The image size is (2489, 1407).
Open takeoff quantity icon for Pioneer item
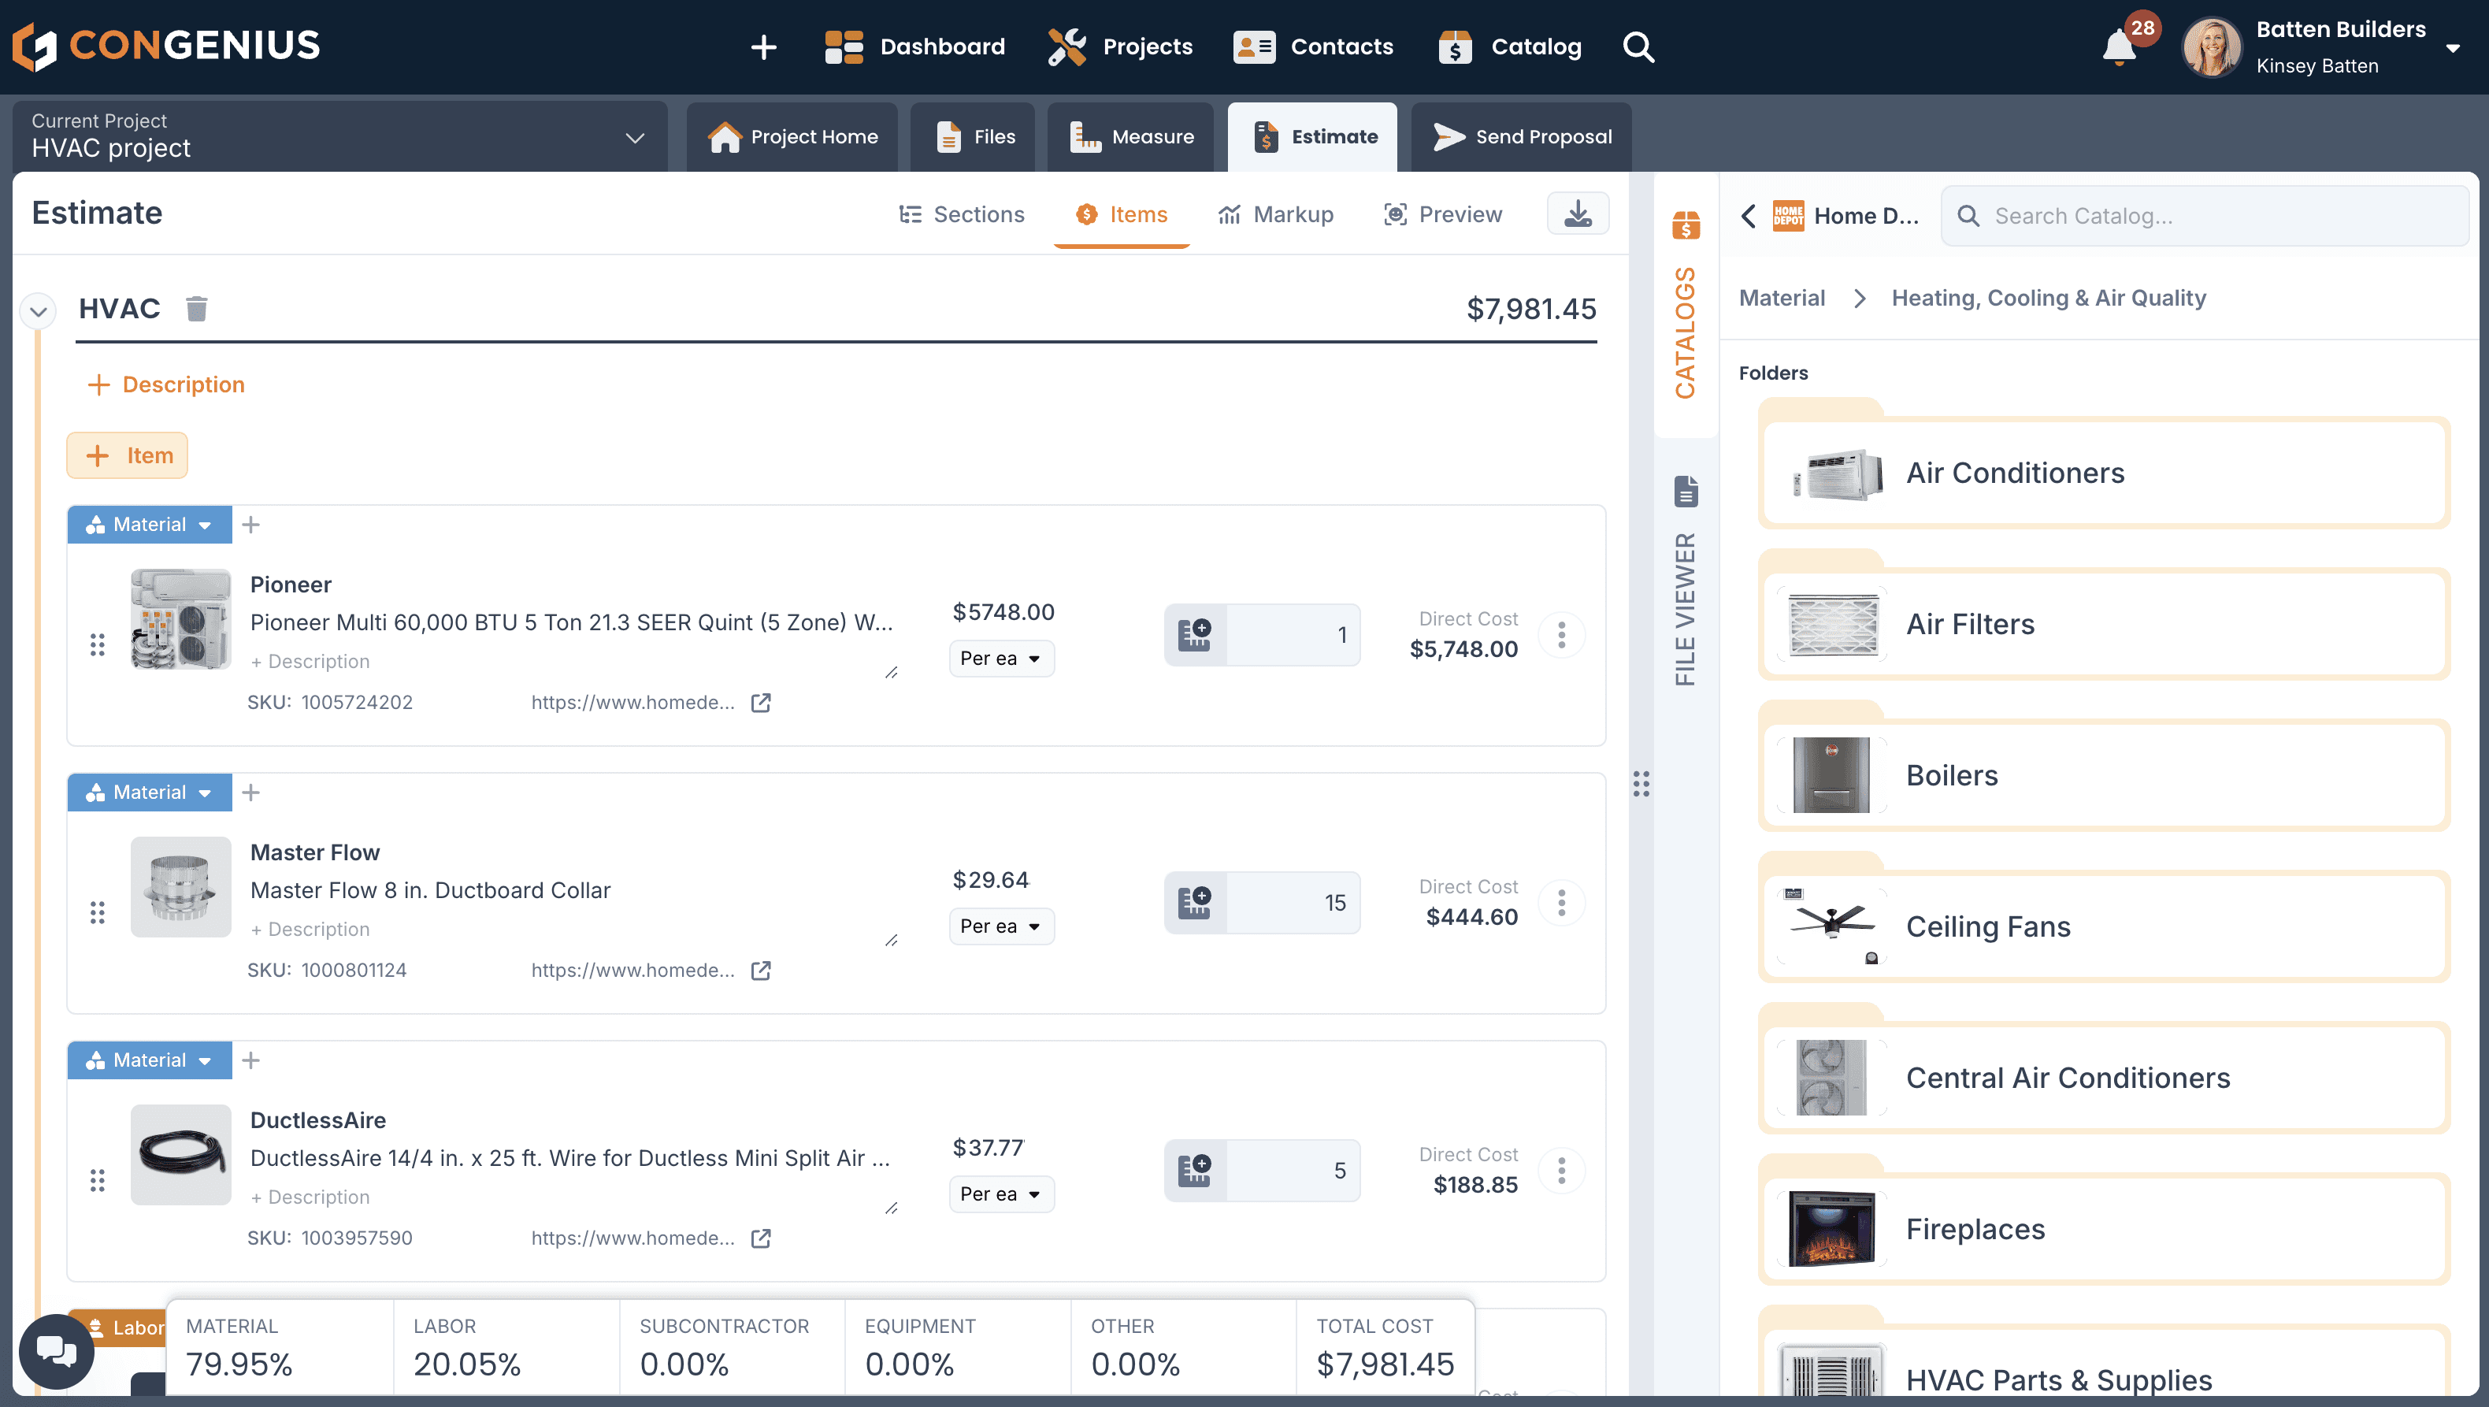1195,635
